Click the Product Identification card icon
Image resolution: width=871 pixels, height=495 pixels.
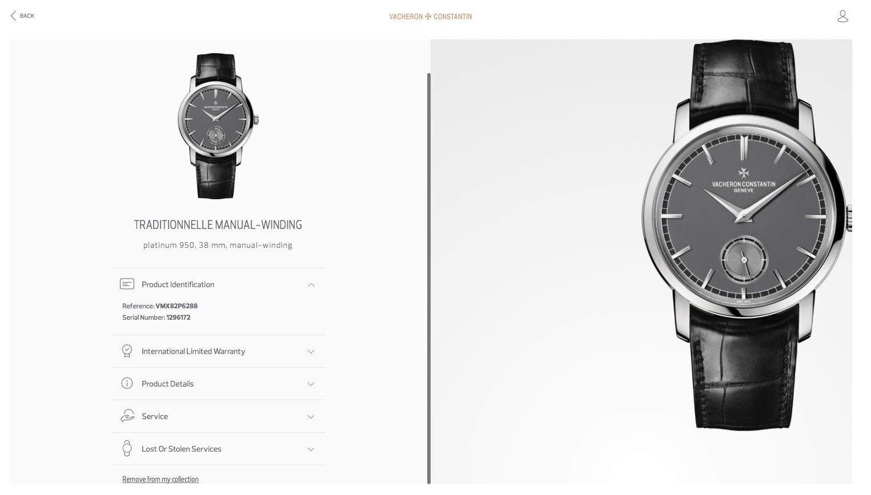[127, 284]
